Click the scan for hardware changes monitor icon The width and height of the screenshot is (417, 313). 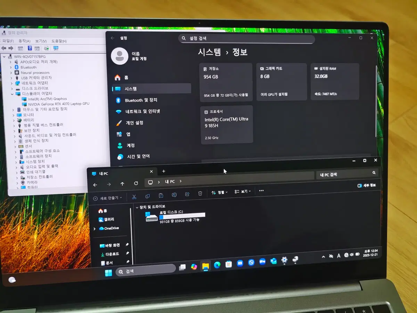pyautogui.click(x=56, y=48)
